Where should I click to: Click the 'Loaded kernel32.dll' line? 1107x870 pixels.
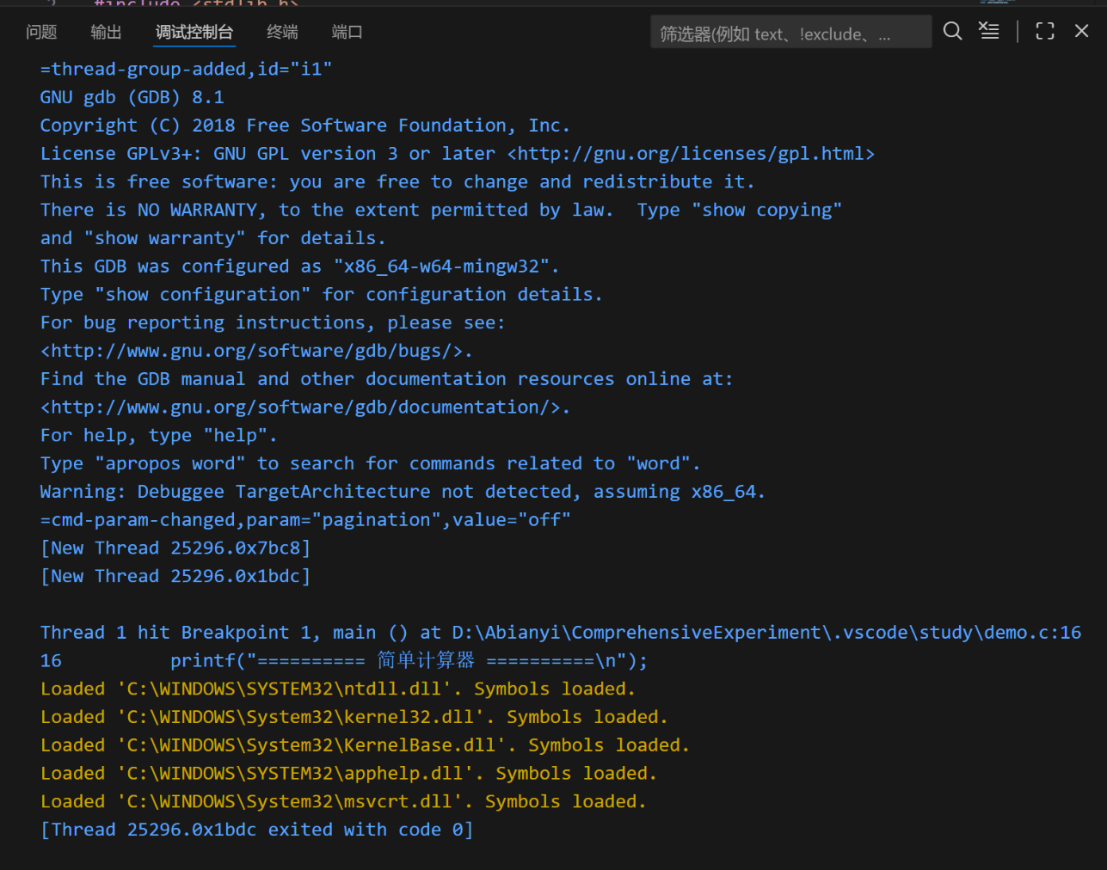(354, 718)
